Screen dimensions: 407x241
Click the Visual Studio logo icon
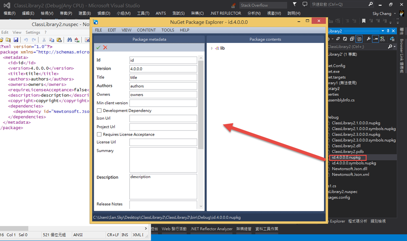click(x=7, y=6)
